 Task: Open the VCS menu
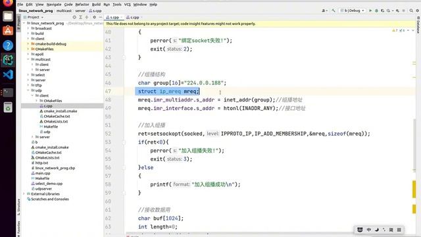pyautogui.click(x=127, y=5)
